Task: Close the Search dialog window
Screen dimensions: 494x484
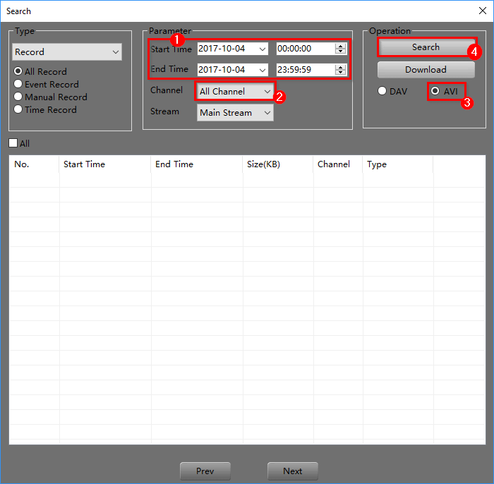Action: [x=481, y=11]
